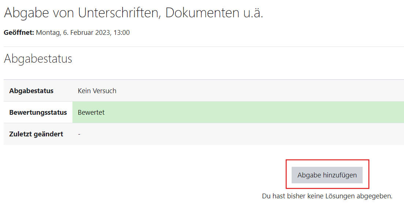
Task: Click the large Abgabestatus section heading
Action: pos(38,59)
